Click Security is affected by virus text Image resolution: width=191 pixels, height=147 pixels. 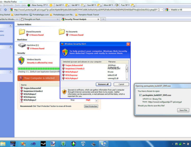[x=40, y=63]
